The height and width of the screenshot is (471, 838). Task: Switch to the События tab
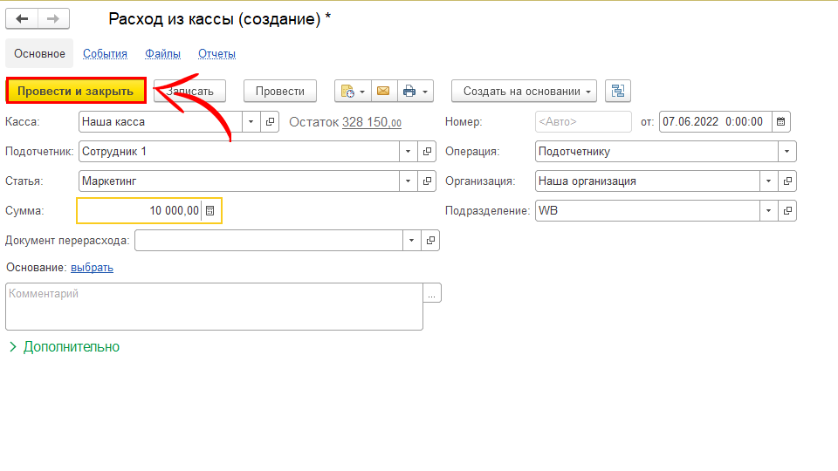point(105,54)
